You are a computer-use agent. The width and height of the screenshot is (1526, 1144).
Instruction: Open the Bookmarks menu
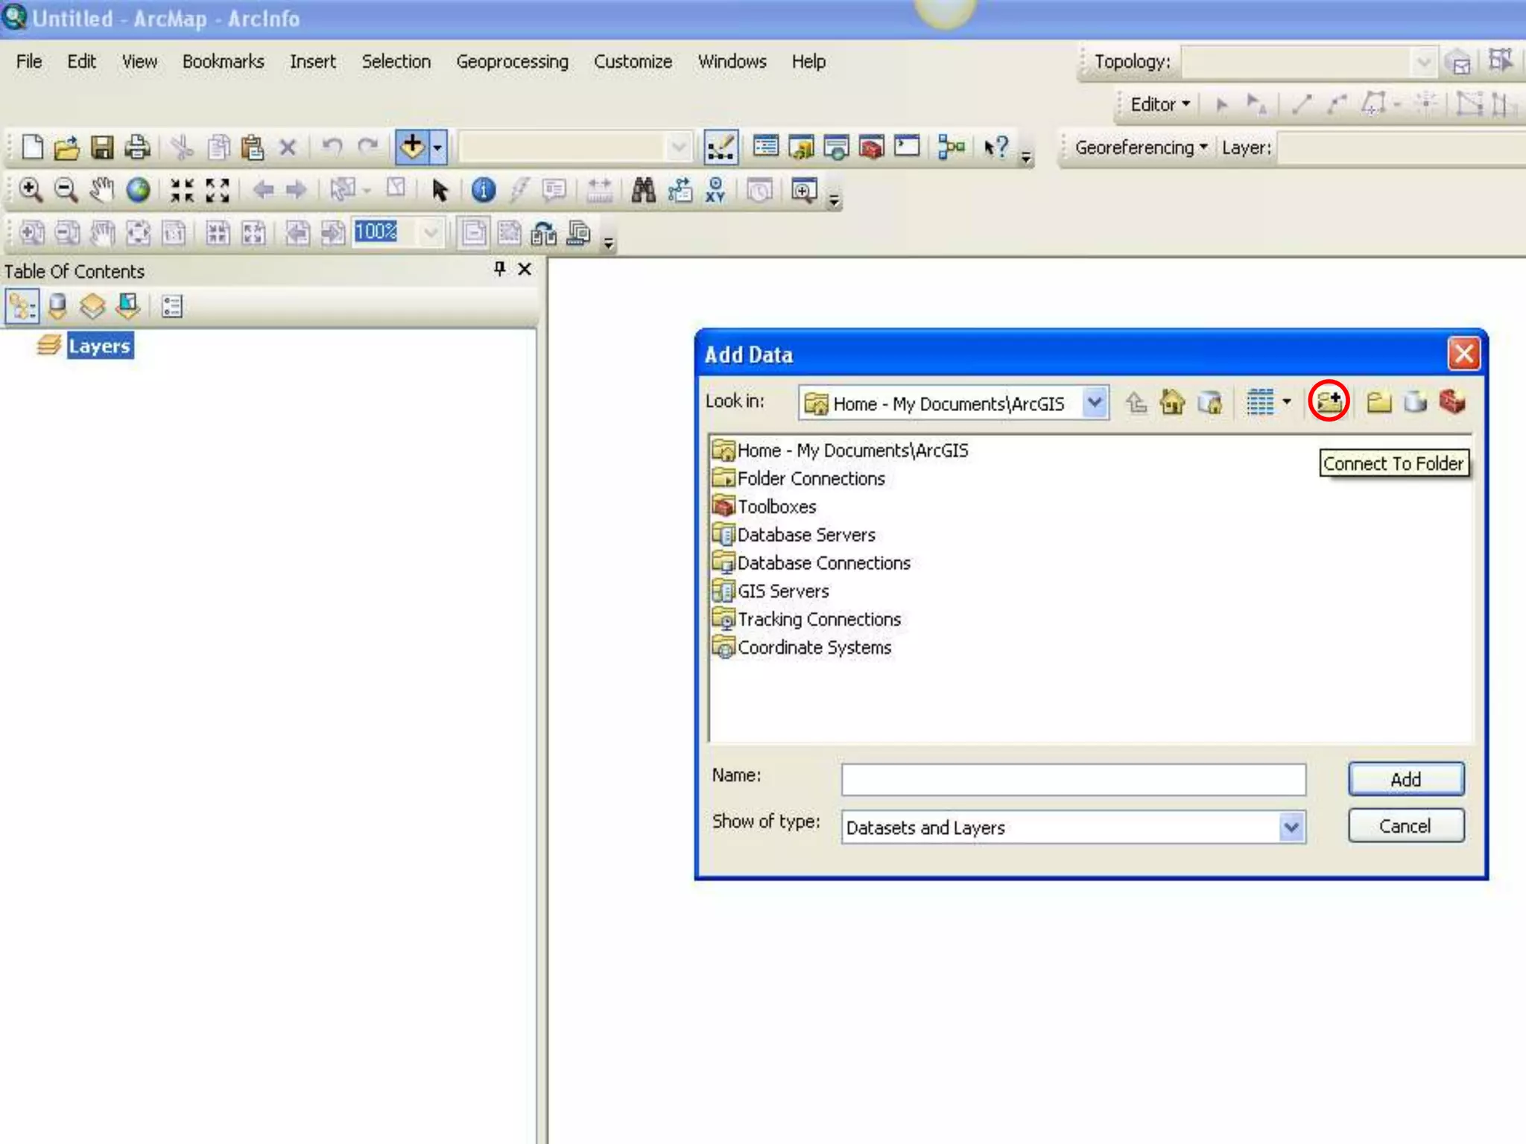pos(223,62)
